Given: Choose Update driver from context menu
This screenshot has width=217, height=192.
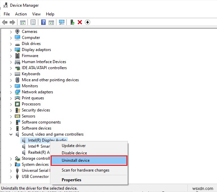Looking at the screenshot, I should tap(89, 146).
